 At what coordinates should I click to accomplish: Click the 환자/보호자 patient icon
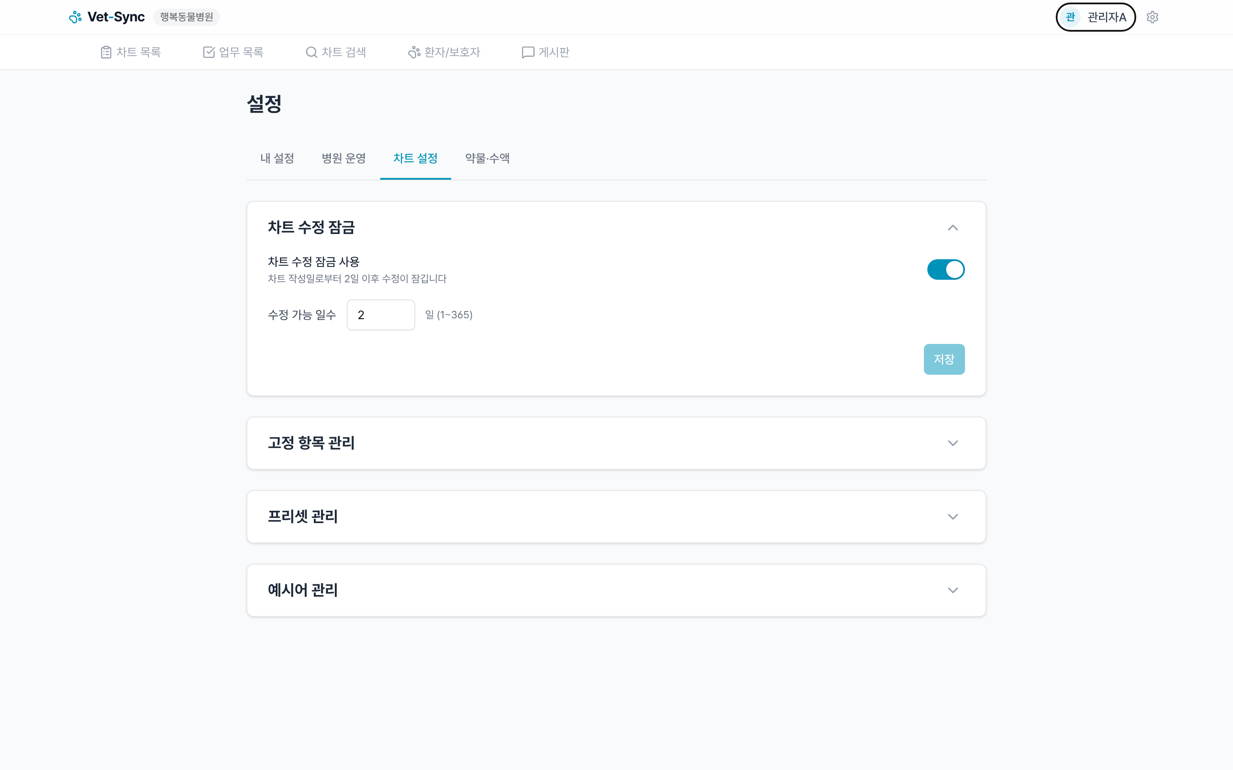413,52
